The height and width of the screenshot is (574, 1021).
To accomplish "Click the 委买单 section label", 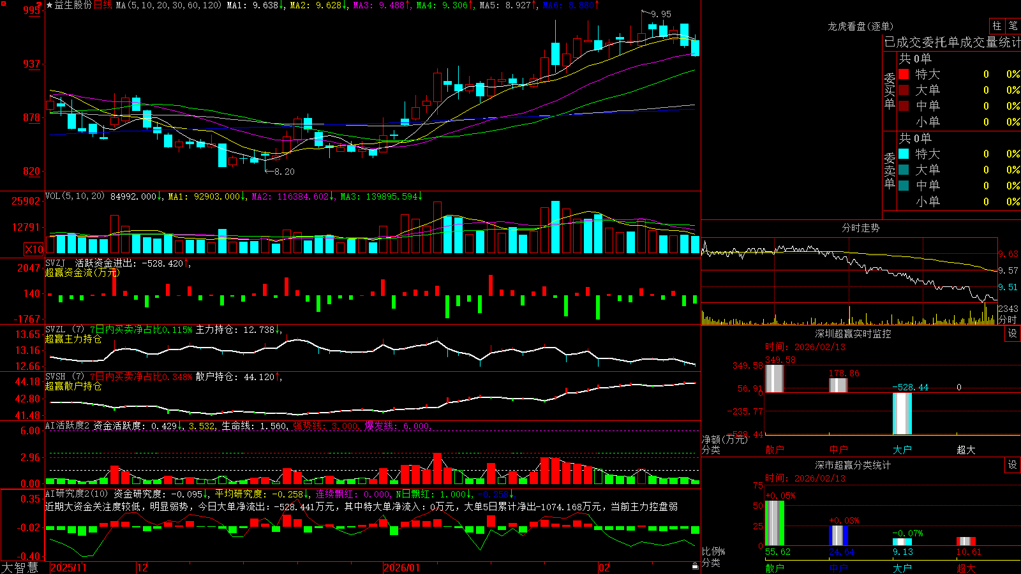I will click(890, 91).
